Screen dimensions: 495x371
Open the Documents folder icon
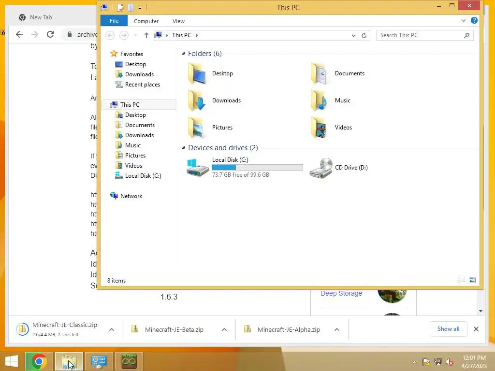[x=320, y=73]
